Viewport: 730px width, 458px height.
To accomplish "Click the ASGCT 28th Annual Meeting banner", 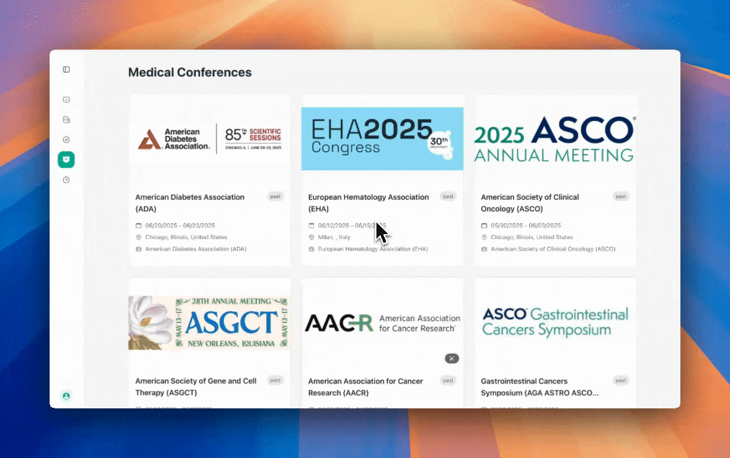I will coord(209,323).
